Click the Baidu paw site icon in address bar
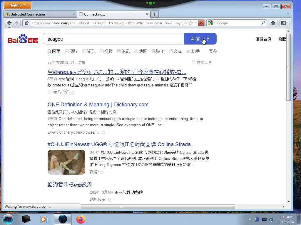The width and height of the screenshot is (301, 225). coord(27,23)
